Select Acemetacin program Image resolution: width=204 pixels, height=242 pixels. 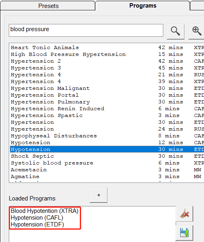[107, 170]
